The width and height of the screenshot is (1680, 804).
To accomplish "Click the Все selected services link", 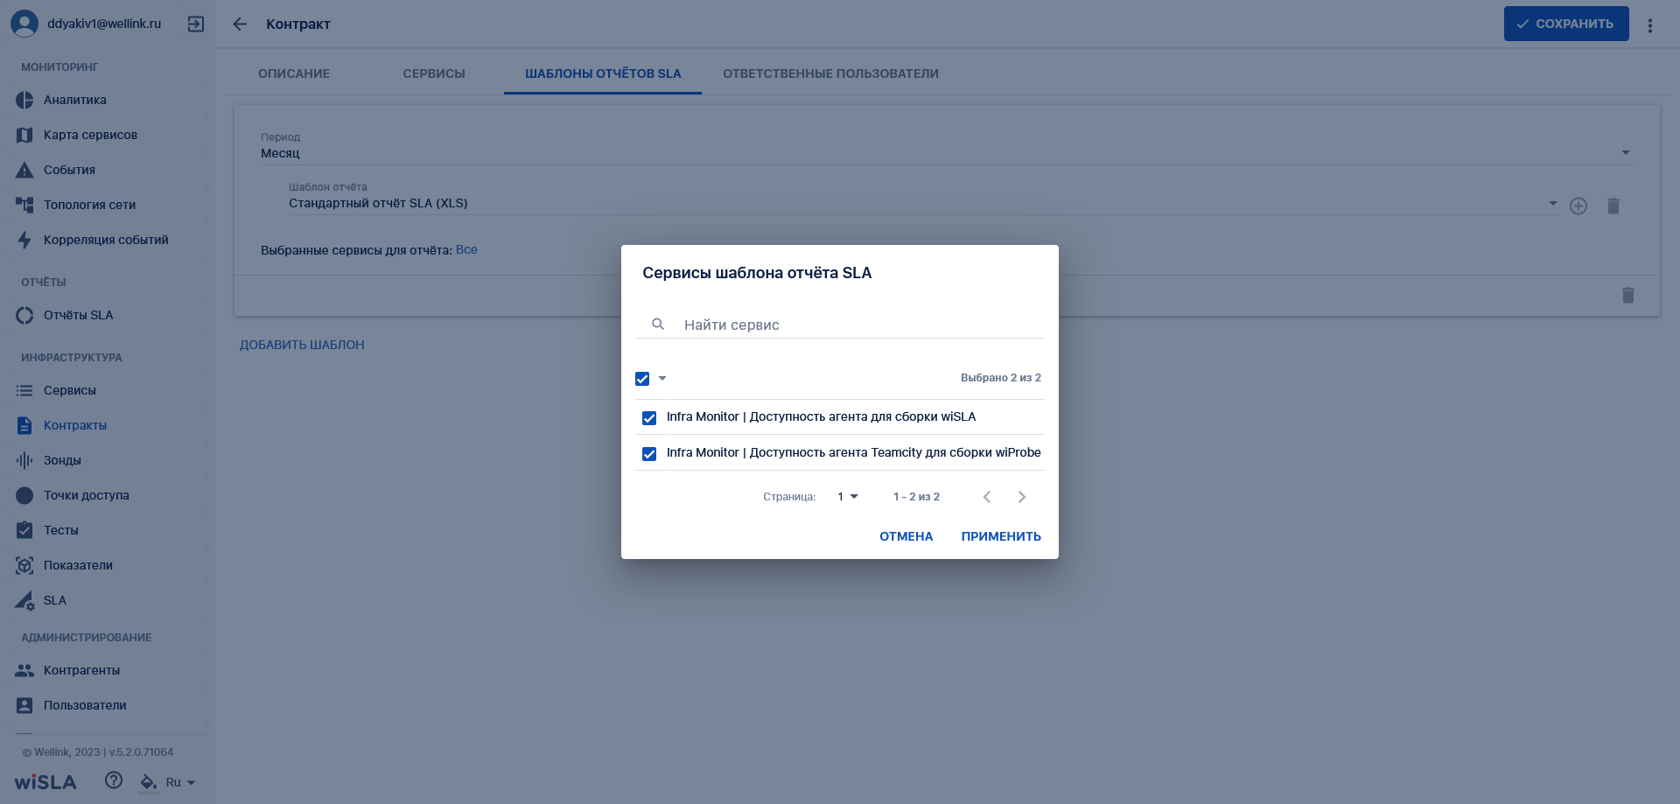I will click(466, 249).
